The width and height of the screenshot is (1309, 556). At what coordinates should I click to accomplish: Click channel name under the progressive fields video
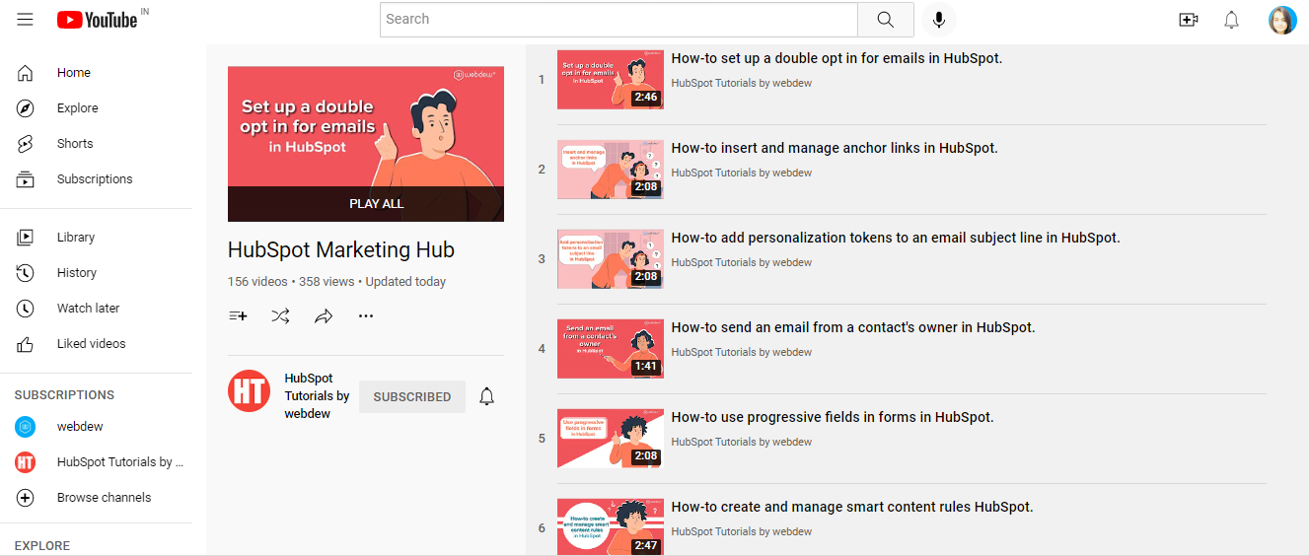[x=742, y=442]
